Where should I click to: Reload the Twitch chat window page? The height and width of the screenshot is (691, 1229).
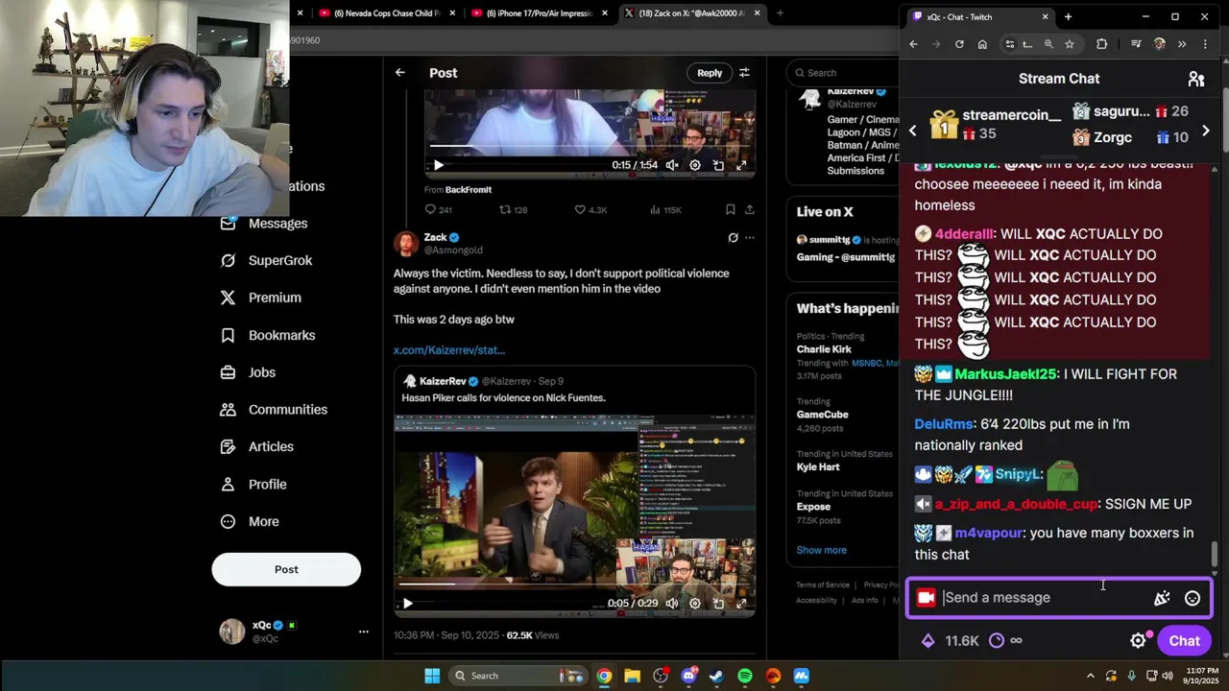(959, 44)
